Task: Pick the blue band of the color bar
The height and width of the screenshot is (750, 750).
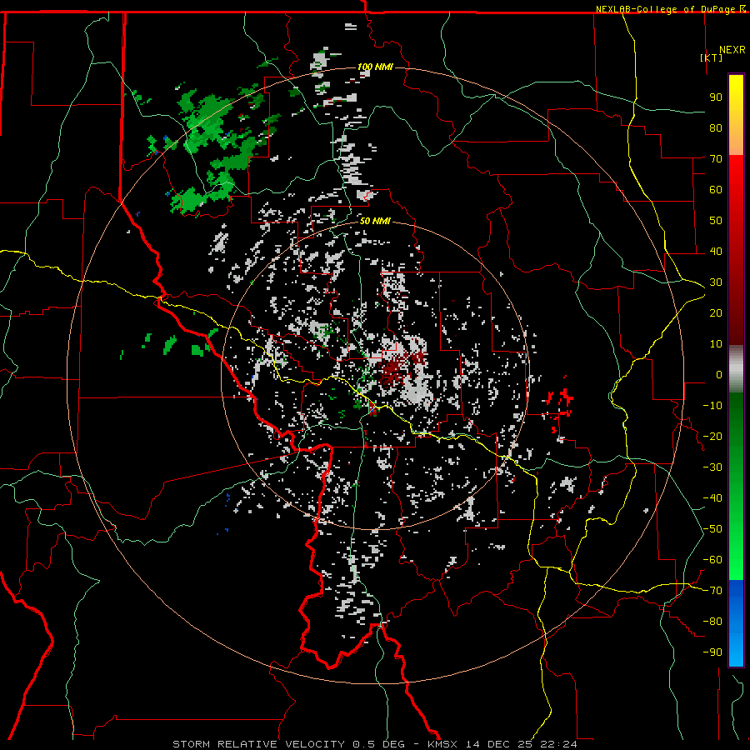Action: [x=736, y=623]
